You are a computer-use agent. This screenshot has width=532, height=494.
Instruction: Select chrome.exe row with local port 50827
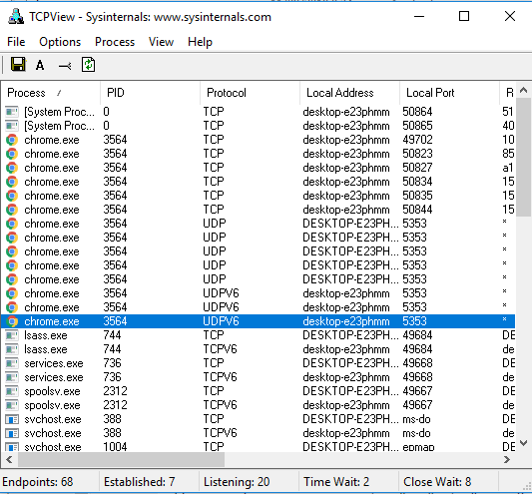click(x=258, y=168)
